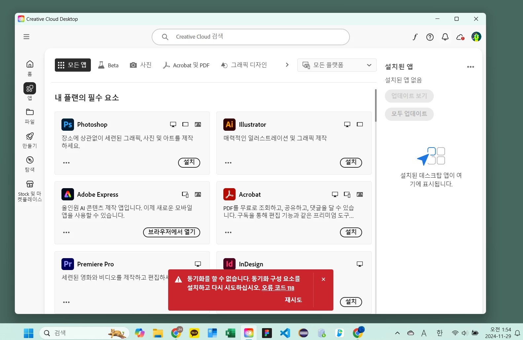
Task: Open 설치된 앱 more options menu
Action: coord(470,67)
